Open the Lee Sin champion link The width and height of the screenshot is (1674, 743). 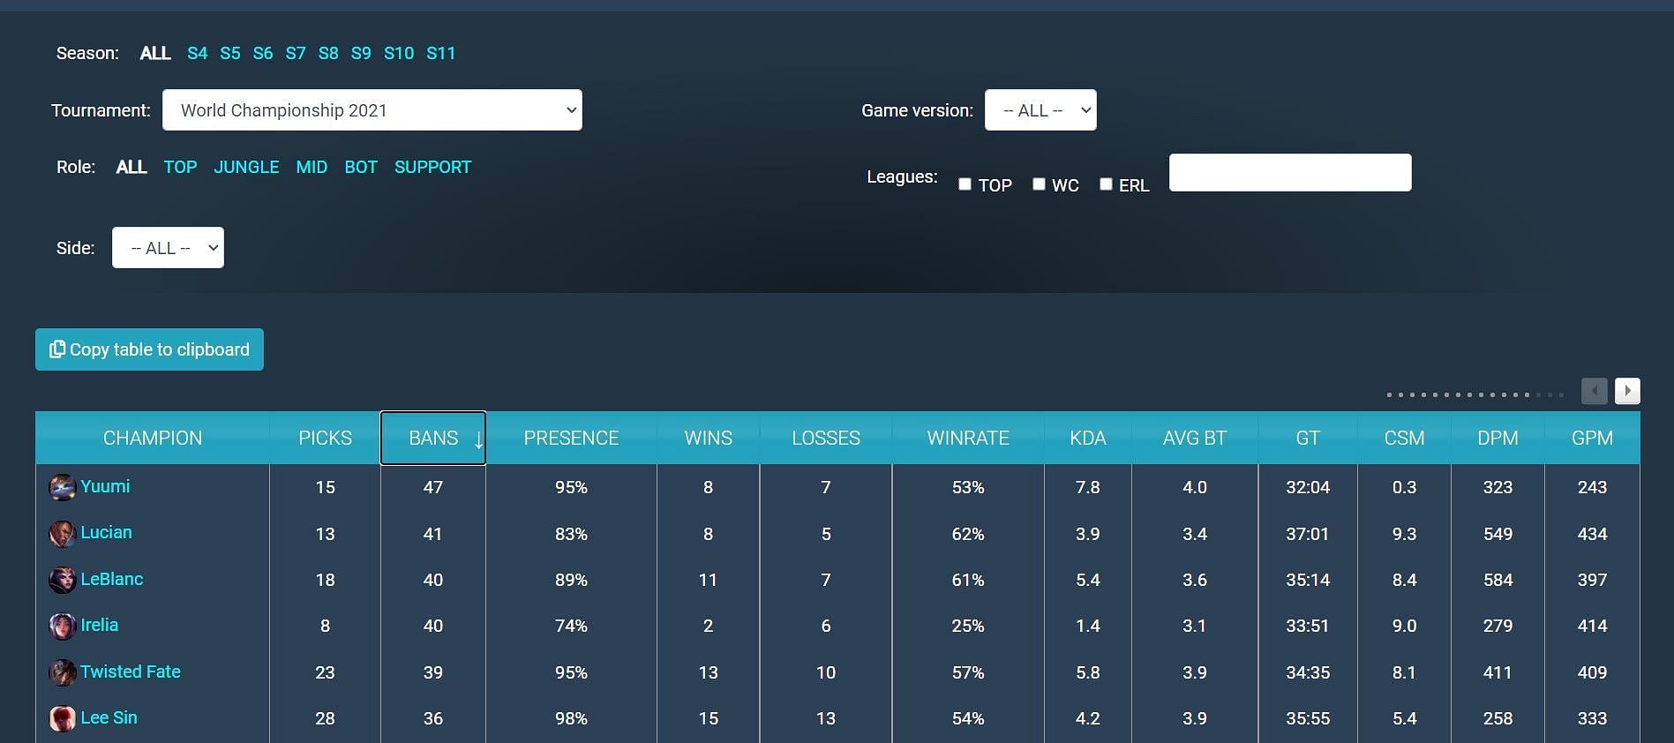tap(109, 717)
